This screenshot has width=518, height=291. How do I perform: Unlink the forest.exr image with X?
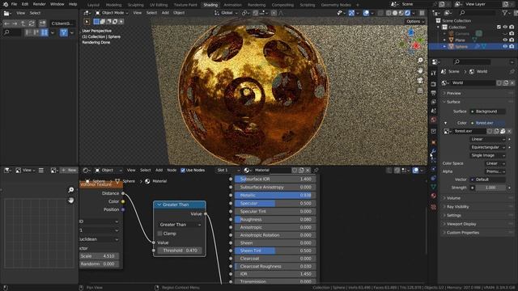[x=509, y=131]
